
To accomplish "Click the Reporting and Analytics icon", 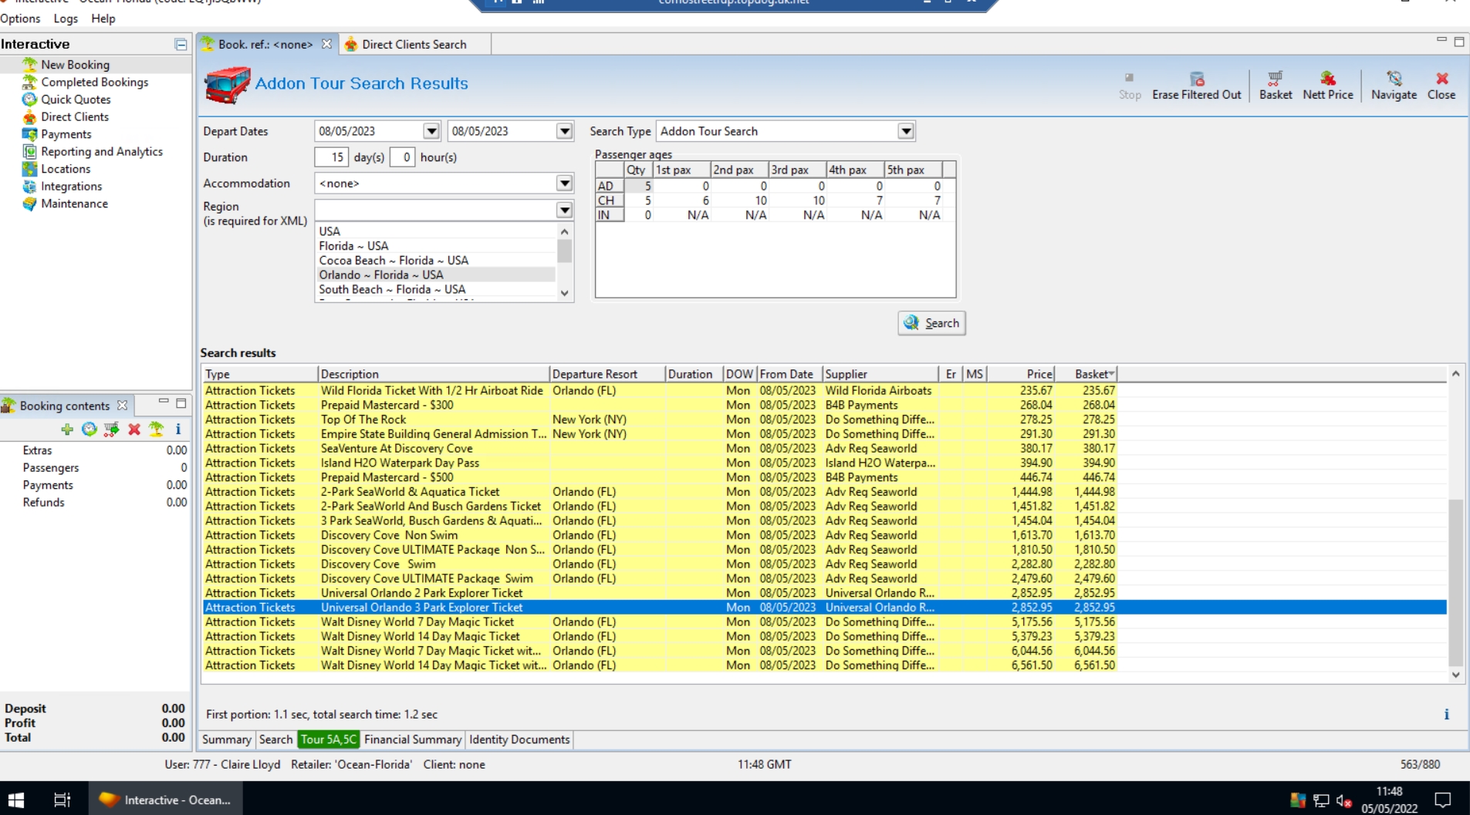I will [29, 152].
